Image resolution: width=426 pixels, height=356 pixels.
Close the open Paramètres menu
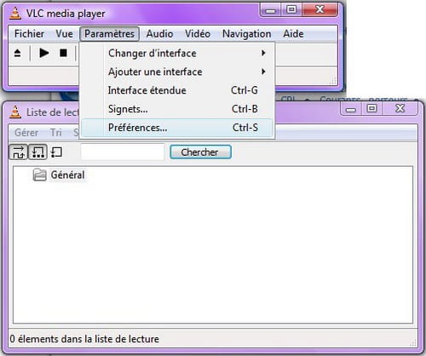[109, 34]
